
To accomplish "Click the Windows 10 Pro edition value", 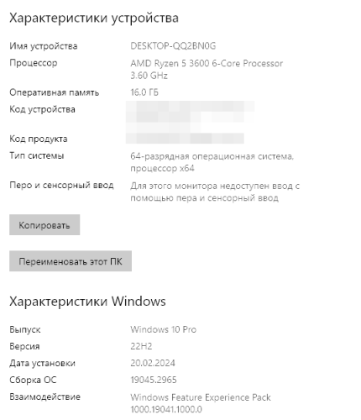I will [x=164, y=329].
